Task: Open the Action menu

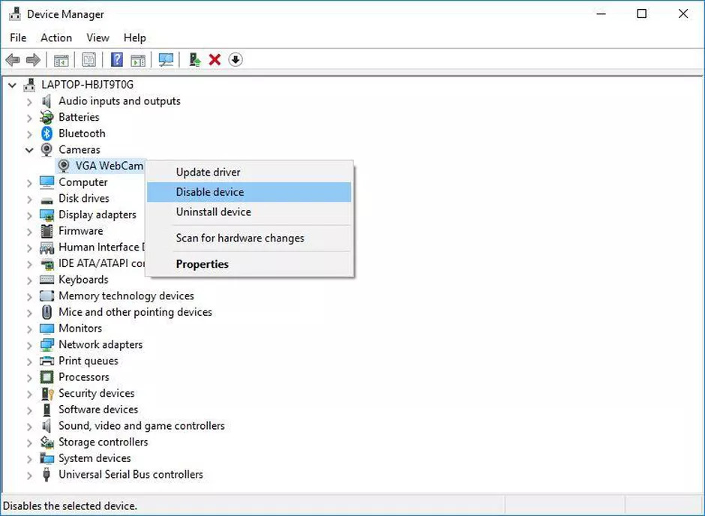Action: pyautogui.click(x=56, y=37)
